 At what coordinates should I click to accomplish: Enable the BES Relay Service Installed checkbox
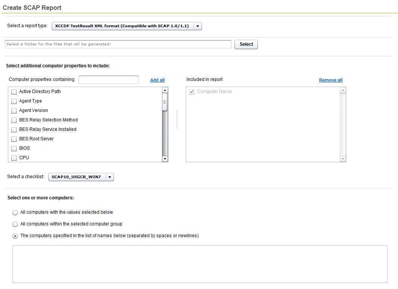(14, 129)
